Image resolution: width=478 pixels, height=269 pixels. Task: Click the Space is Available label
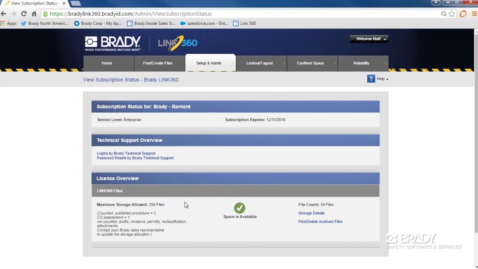240,217
